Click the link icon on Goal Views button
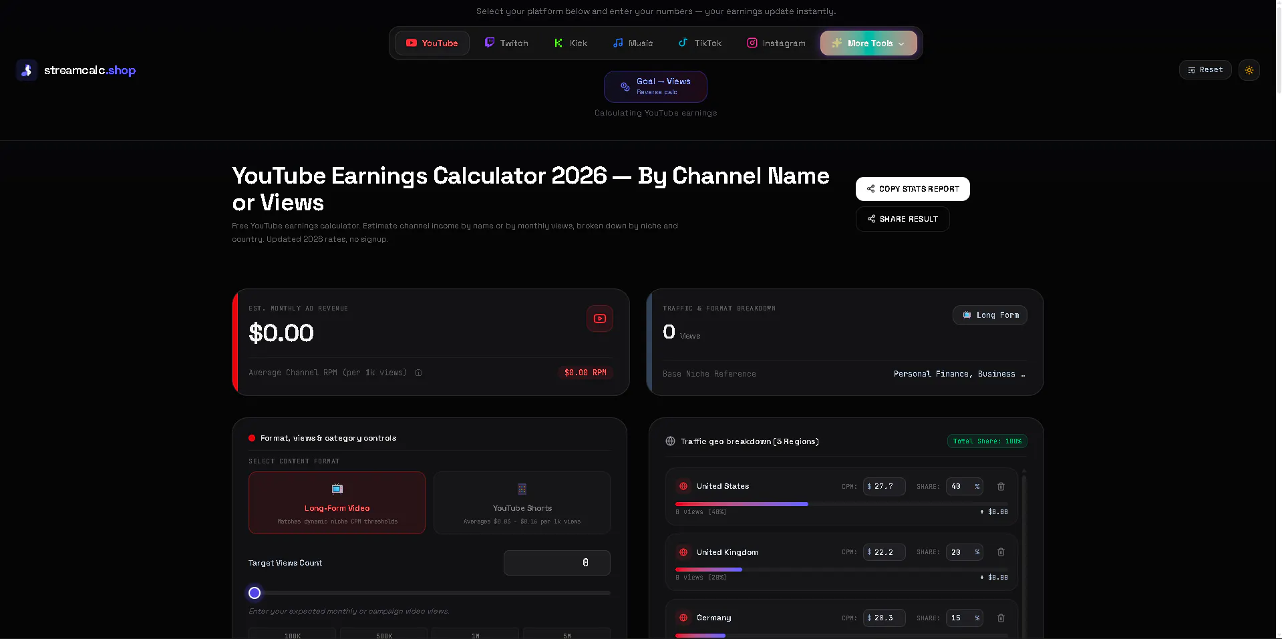 coord(625,87)
